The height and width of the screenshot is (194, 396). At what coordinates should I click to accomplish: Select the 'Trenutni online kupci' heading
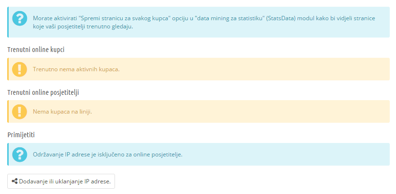pos(36,50)
